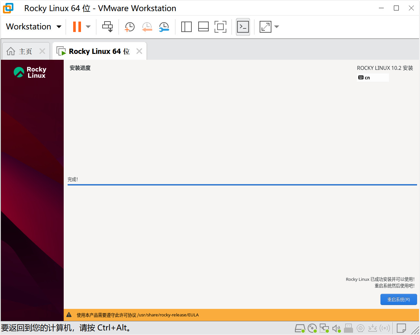
Task: Maximize the VMware Workstation window
Action: click(396, 8)
